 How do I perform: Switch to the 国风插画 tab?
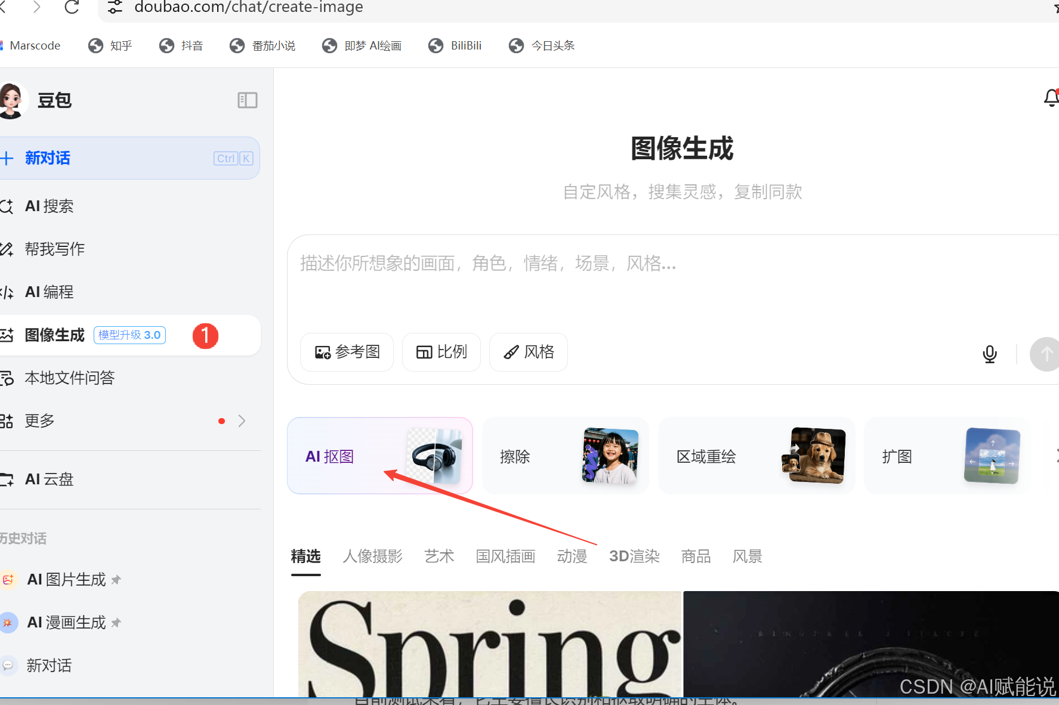point(506,556)
